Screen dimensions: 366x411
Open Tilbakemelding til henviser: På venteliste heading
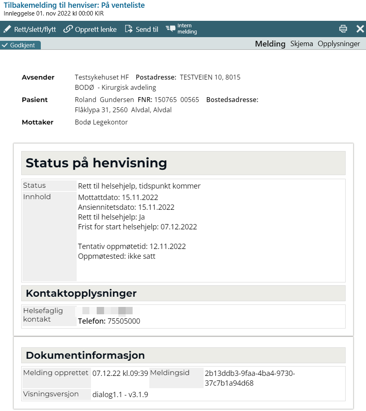(x=74, y=6)
